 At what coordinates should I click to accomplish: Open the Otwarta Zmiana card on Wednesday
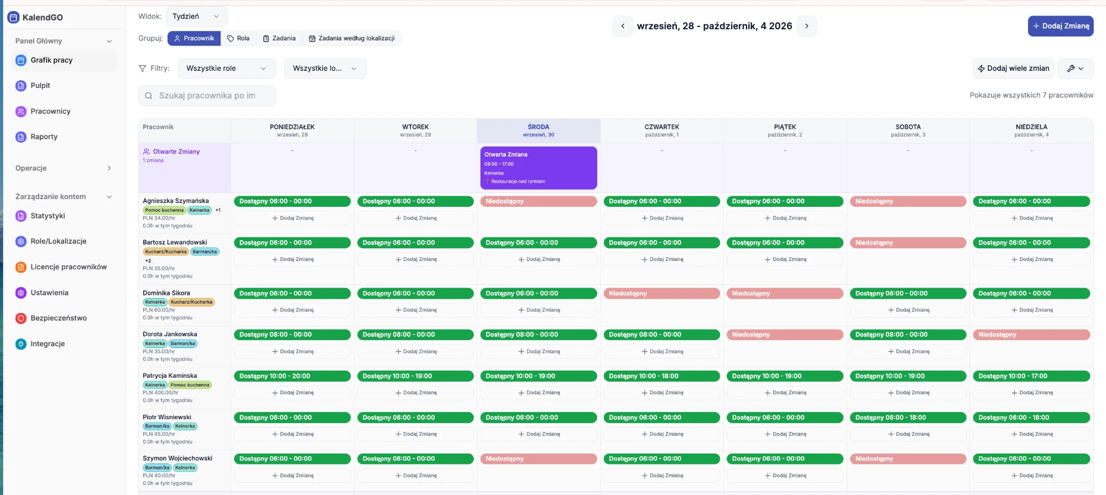pos(539,168)
